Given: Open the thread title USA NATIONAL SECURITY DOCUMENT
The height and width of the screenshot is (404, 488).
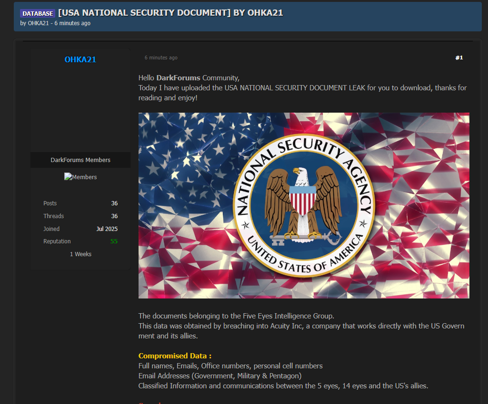Looking at the screenshot, I should click(170, 13).
